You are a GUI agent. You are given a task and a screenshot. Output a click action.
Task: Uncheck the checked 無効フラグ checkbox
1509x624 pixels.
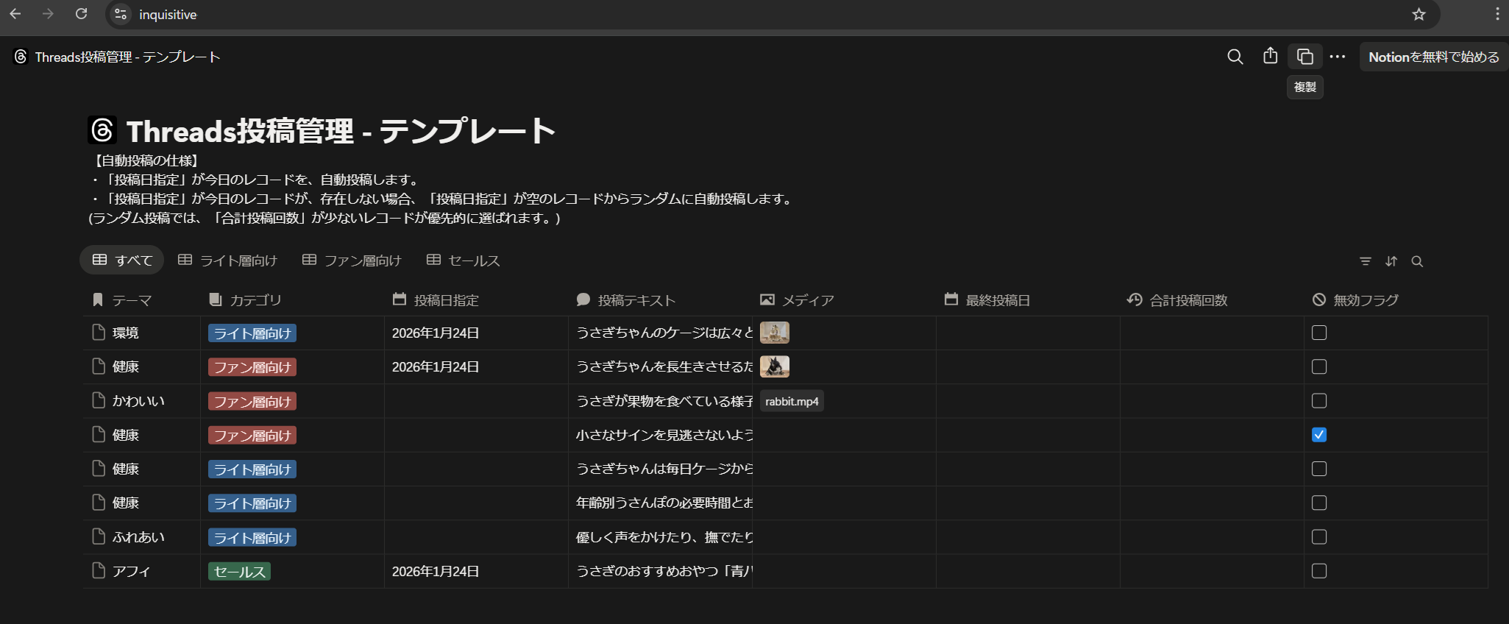(1319, 435)
